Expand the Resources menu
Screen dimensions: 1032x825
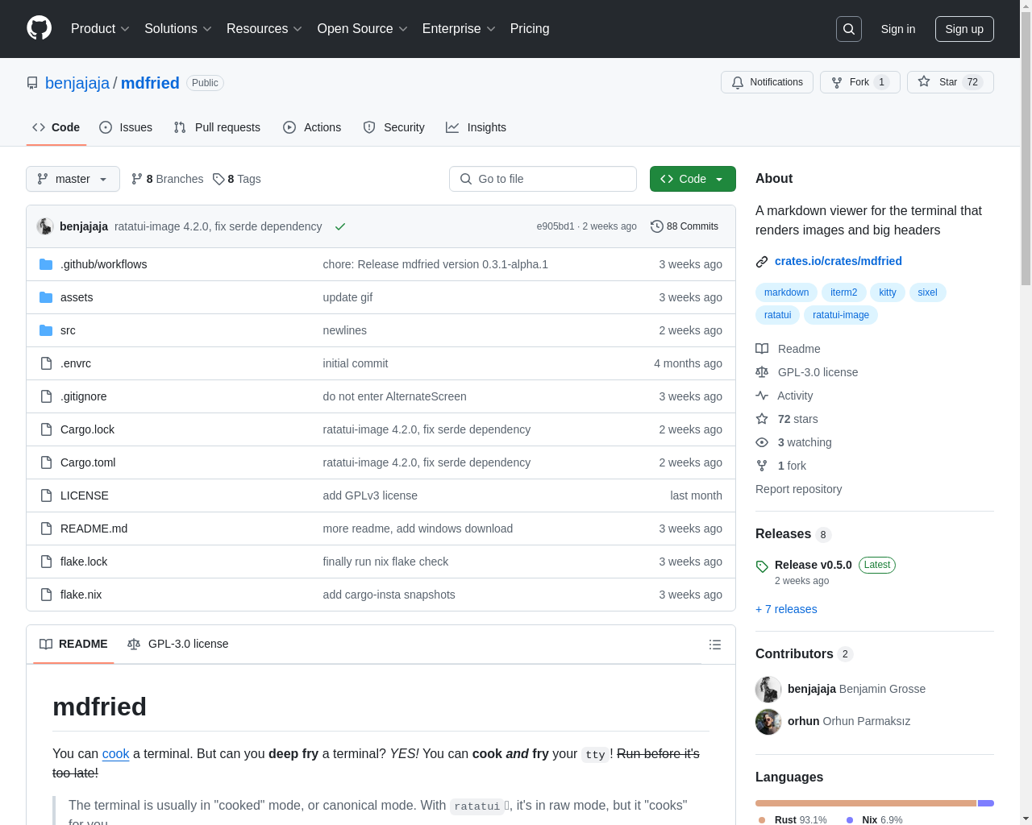click(264, 29)
